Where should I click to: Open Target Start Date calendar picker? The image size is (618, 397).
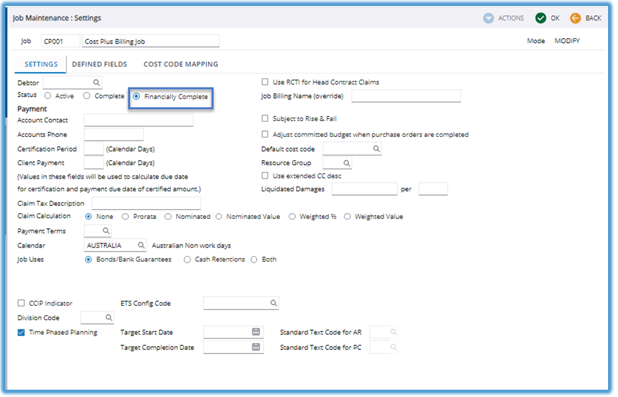[x=256, y=332]
